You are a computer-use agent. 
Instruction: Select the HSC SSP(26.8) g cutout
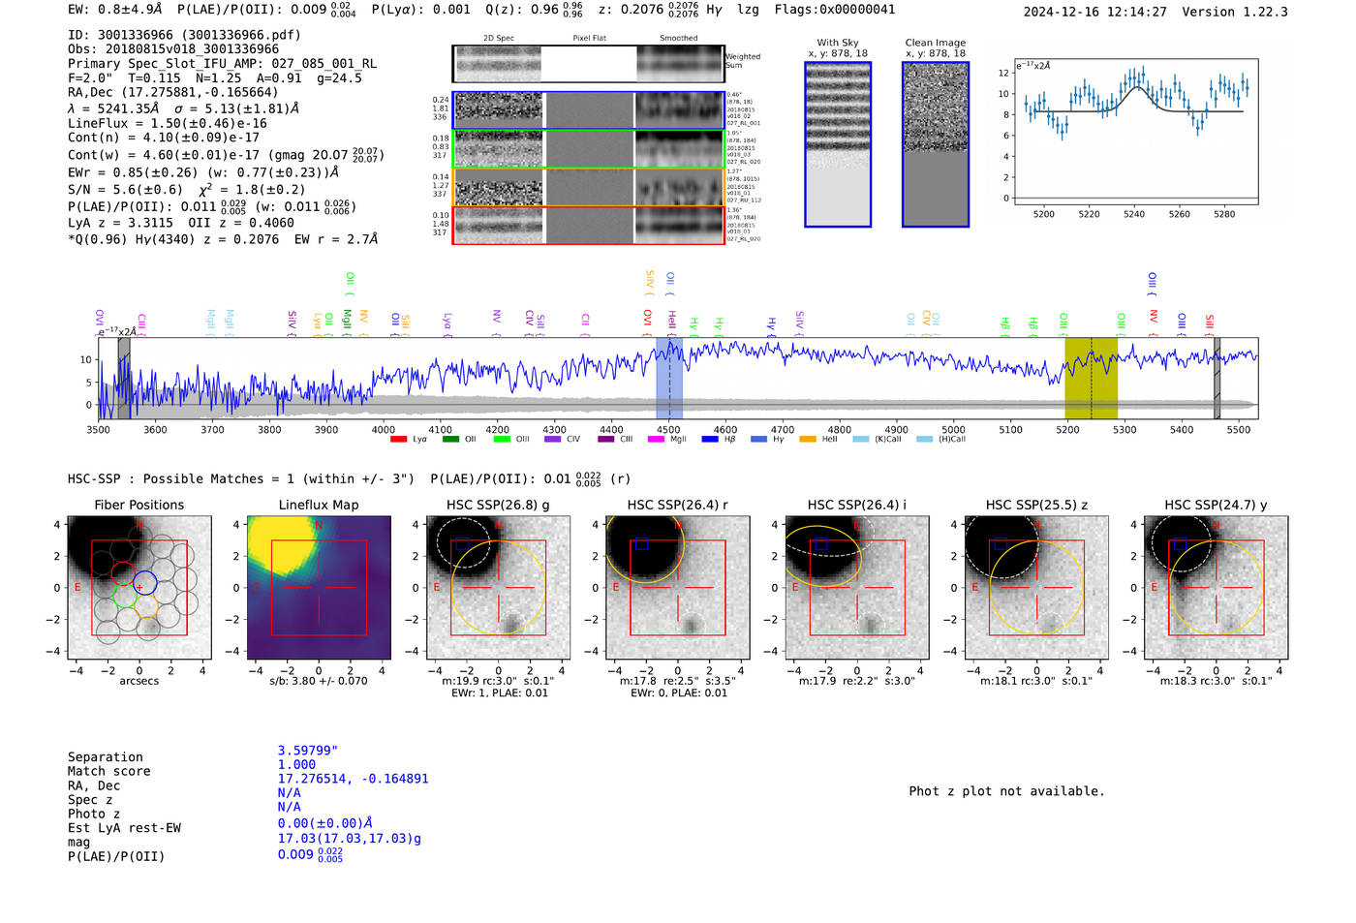[499, 588]
